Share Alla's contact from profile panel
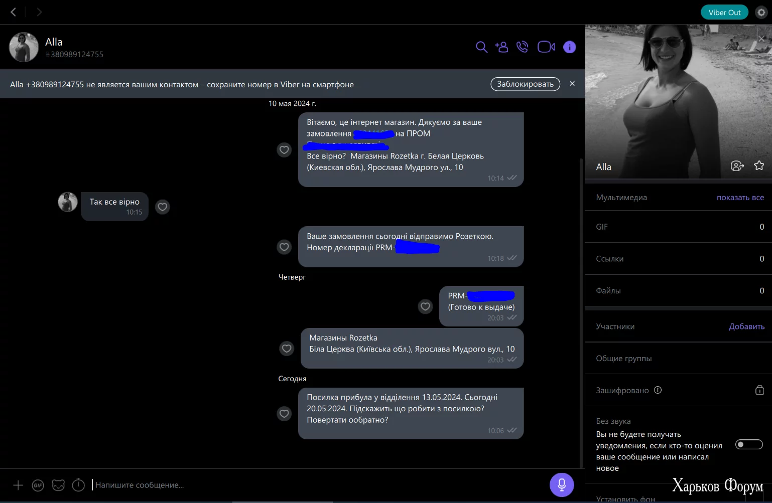The width and height of the screenshot is (772, 503). pos(737,166)
